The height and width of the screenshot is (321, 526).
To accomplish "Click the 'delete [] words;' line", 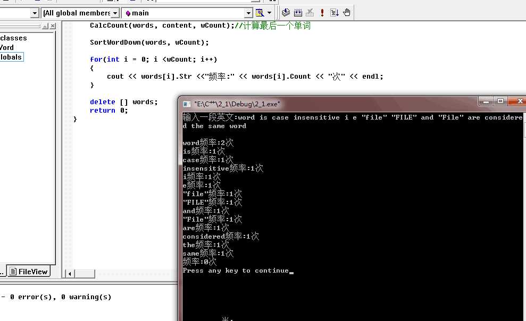I will tap(123, 102).
